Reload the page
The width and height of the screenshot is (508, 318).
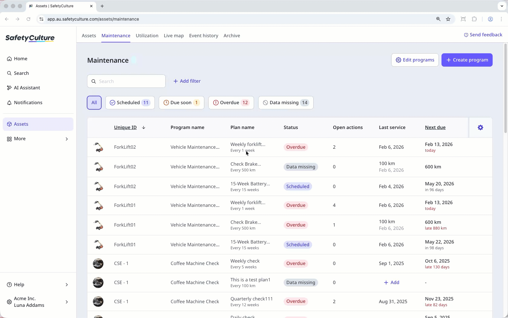tap(28, 19)
